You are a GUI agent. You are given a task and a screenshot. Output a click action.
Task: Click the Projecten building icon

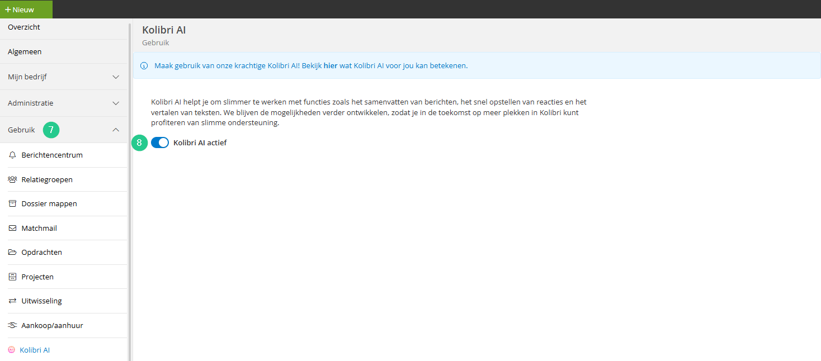click(x=12, y=277)
